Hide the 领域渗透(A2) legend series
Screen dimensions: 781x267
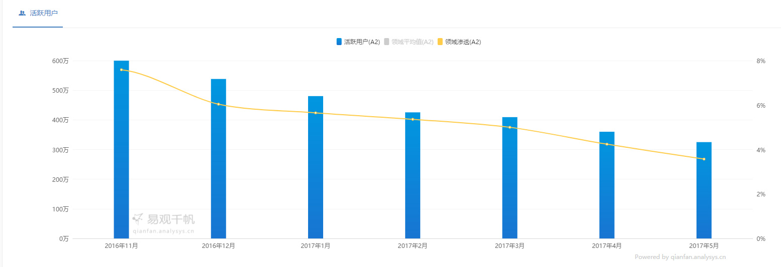(462, 42)
